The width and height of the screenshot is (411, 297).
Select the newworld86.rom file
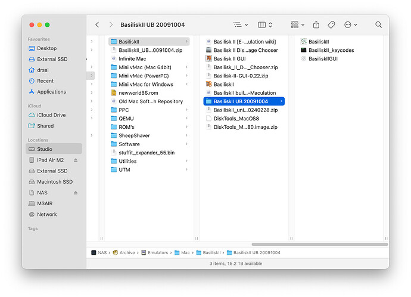tap(149, 93)
